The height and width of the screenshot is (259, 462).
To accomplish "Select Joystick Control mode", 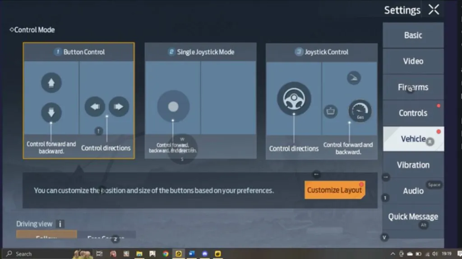I will click(x=321, y=101).
